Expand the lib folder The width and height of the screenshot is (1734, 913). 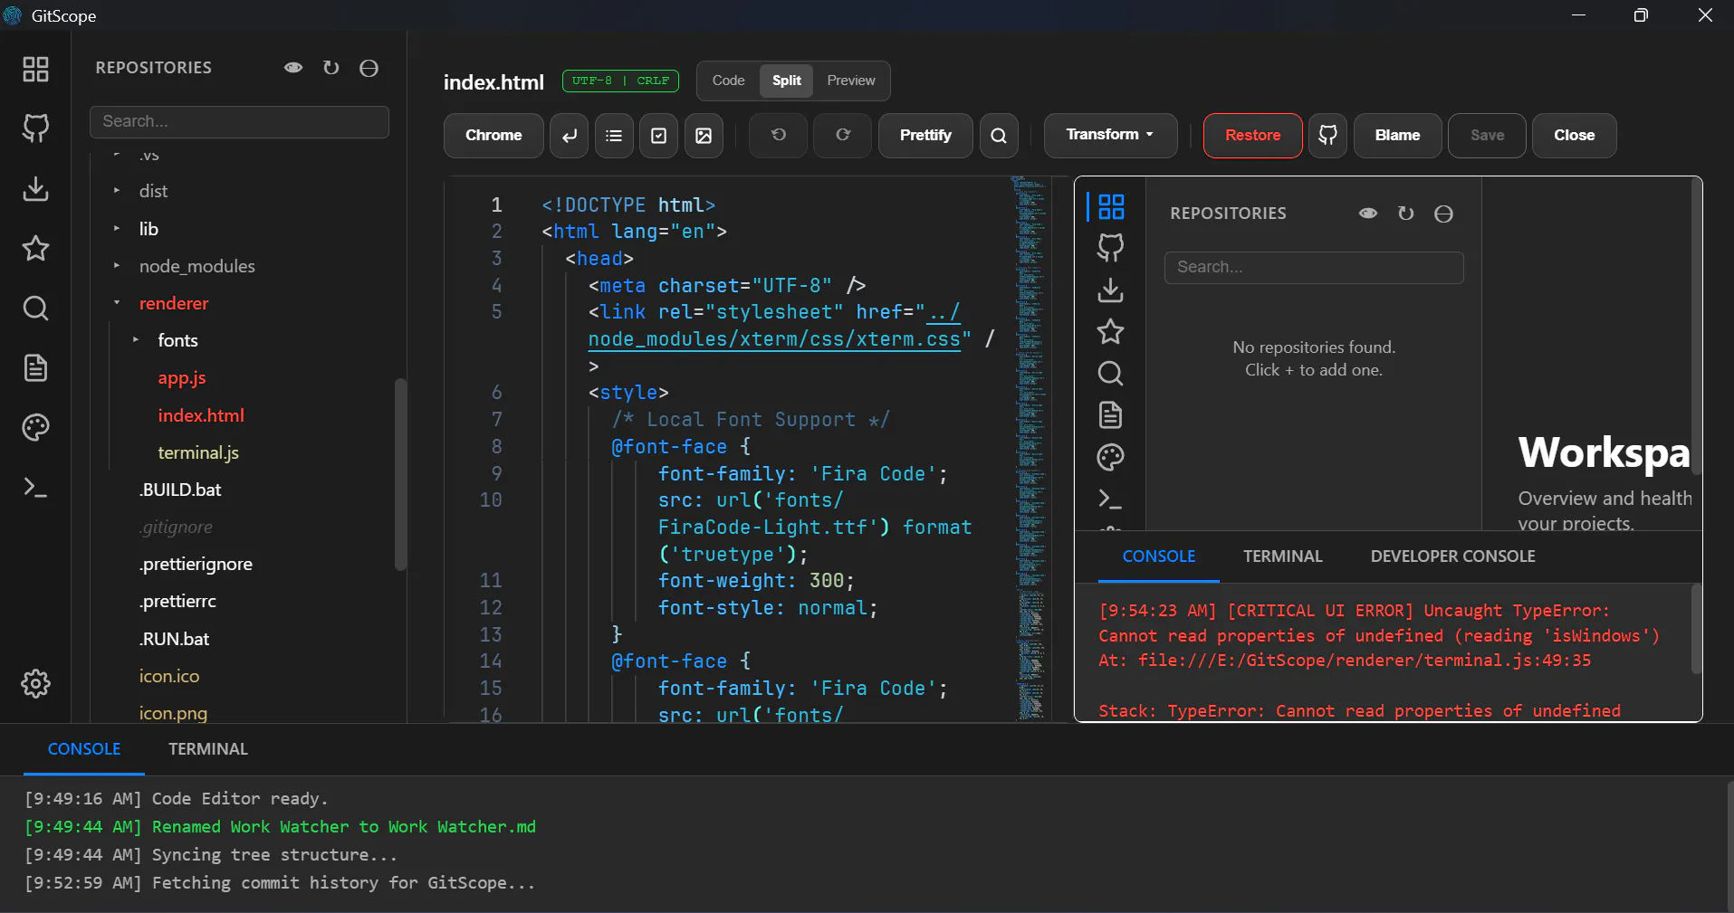(x=117, y=229)
